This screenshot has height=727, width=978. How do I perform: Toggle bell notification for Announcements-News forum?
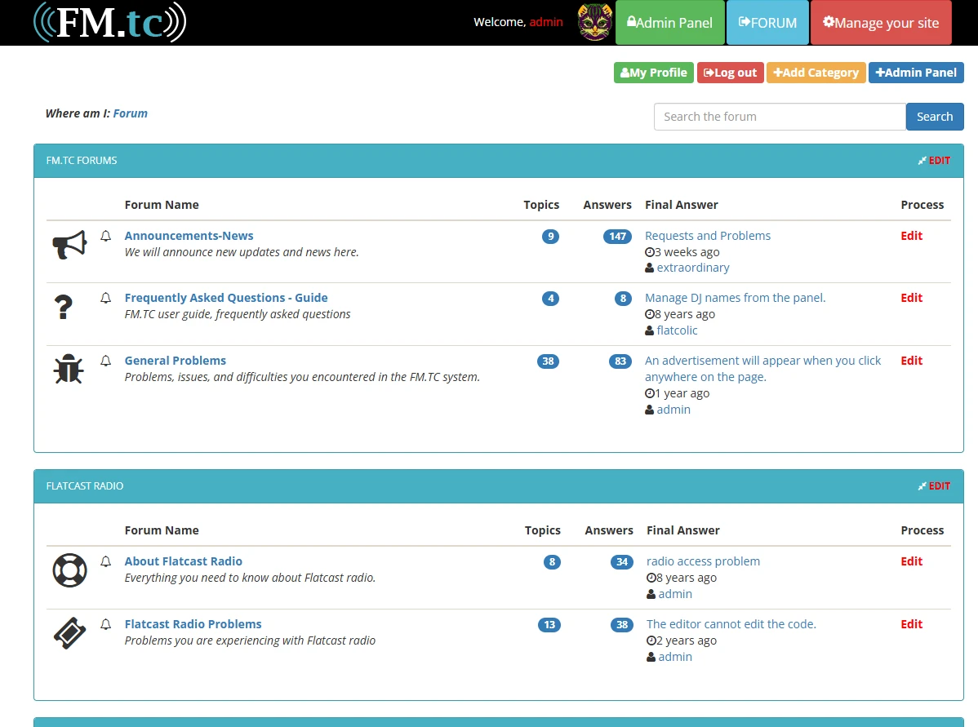[x=105, y=236]
